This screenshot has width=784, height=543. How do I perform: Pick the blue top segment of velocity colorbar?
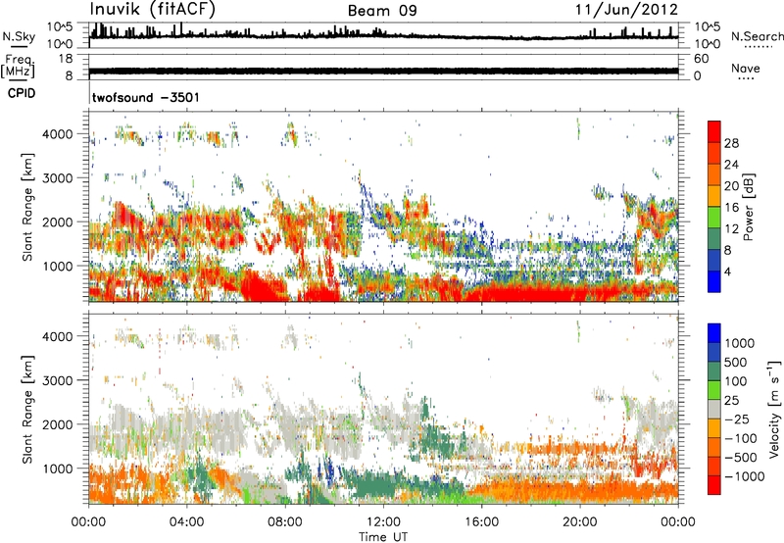[x=714, y=333]
